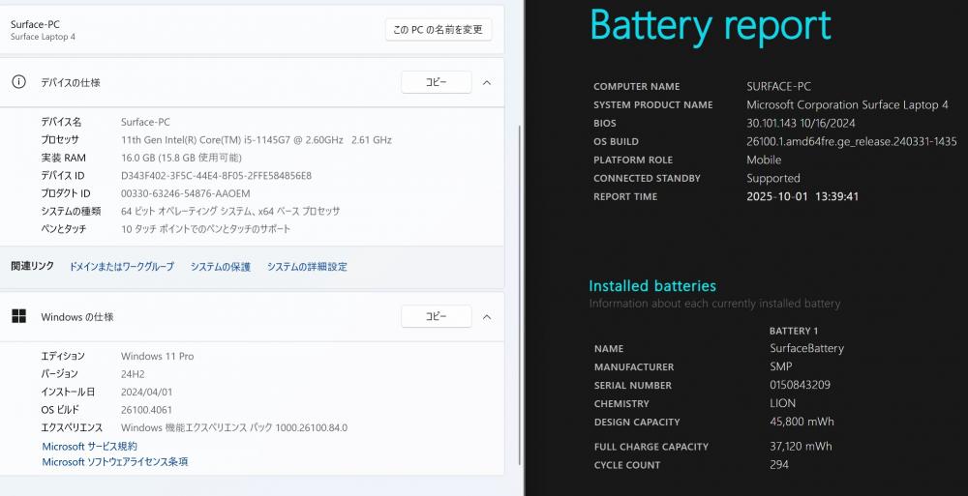968x496 pixels.
Task: Click the settings page vertical scrollbar
Action: click(x=520, y=296)
